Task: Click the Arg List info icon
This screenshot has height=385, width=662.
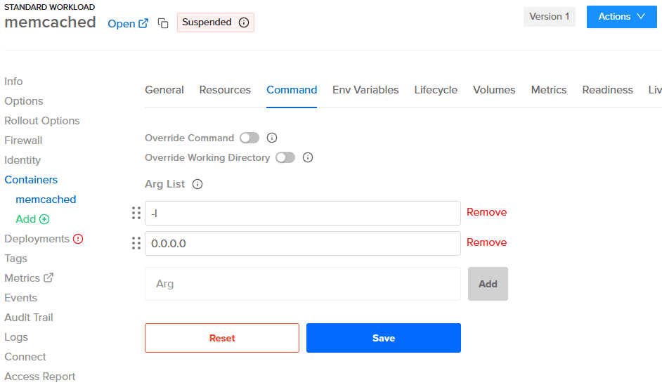Action: (197, 184)
